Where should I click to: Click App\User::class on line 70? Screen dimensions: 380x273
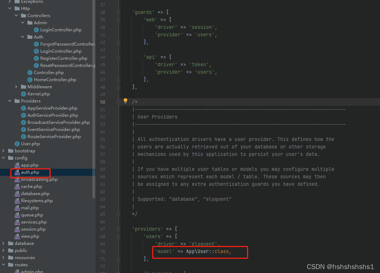point(207,251)
